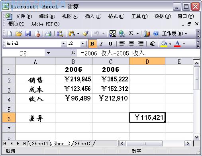Open the 窗口(W) menu

pyautogui.click(x=186, y=16)
